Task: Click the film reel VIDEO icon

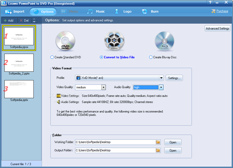Action: coord(114,41)
